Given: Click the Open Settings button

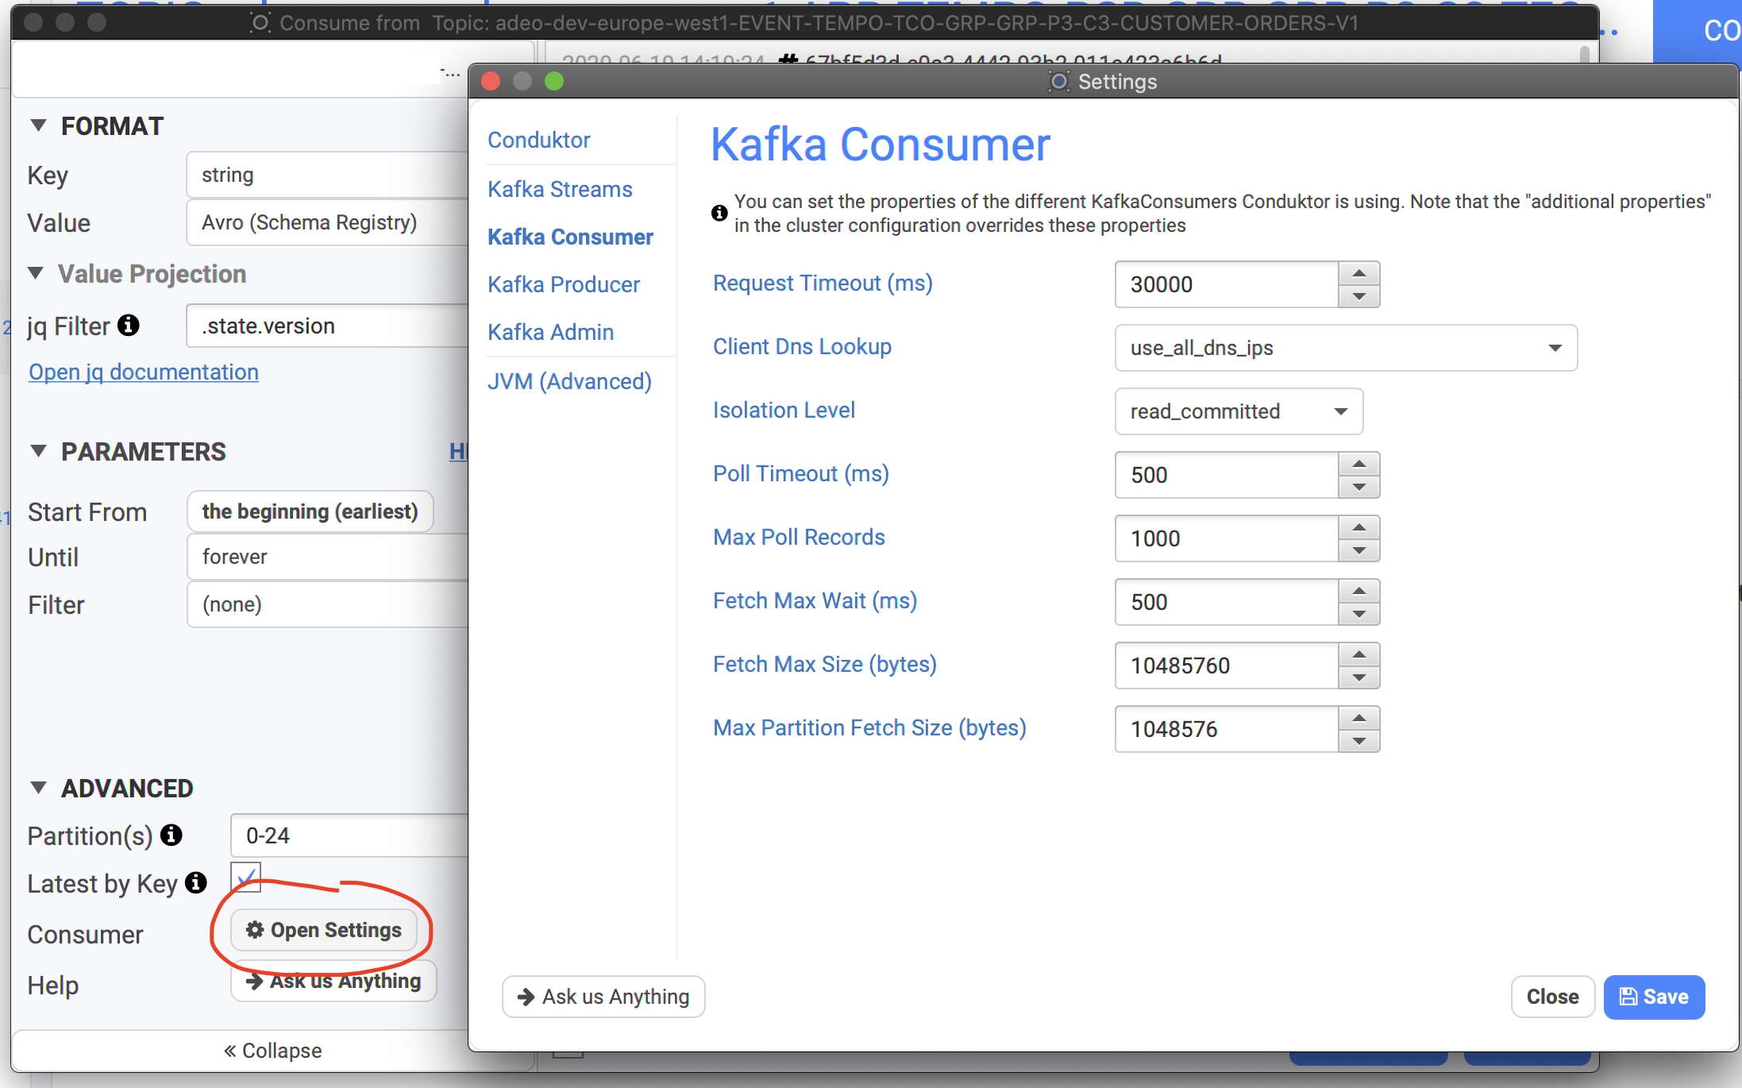Looking at the screenshot, I should click(x=324, y=930).
